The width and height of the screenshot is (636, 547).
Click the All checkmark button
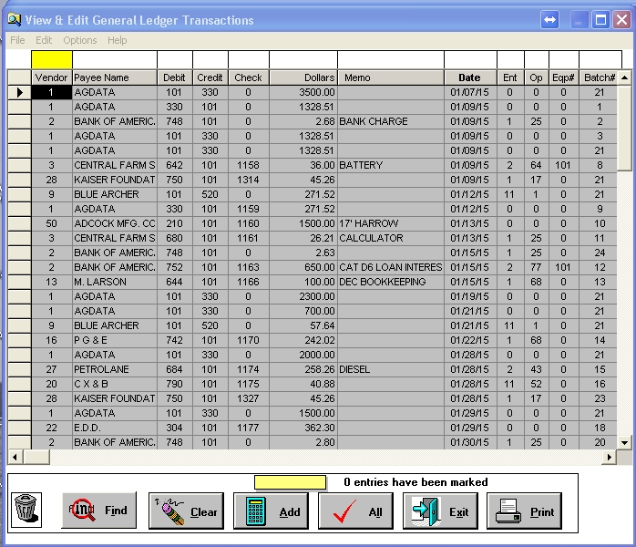[355, 511]
